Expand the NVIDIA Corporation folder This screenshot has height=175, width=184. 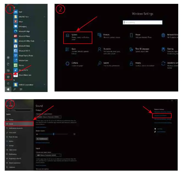(29, 85)
